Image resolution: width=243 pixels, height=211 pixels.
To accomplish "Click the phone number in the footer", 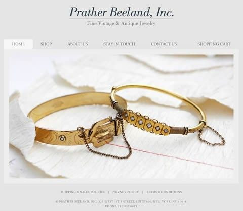I will click(121, 206).
